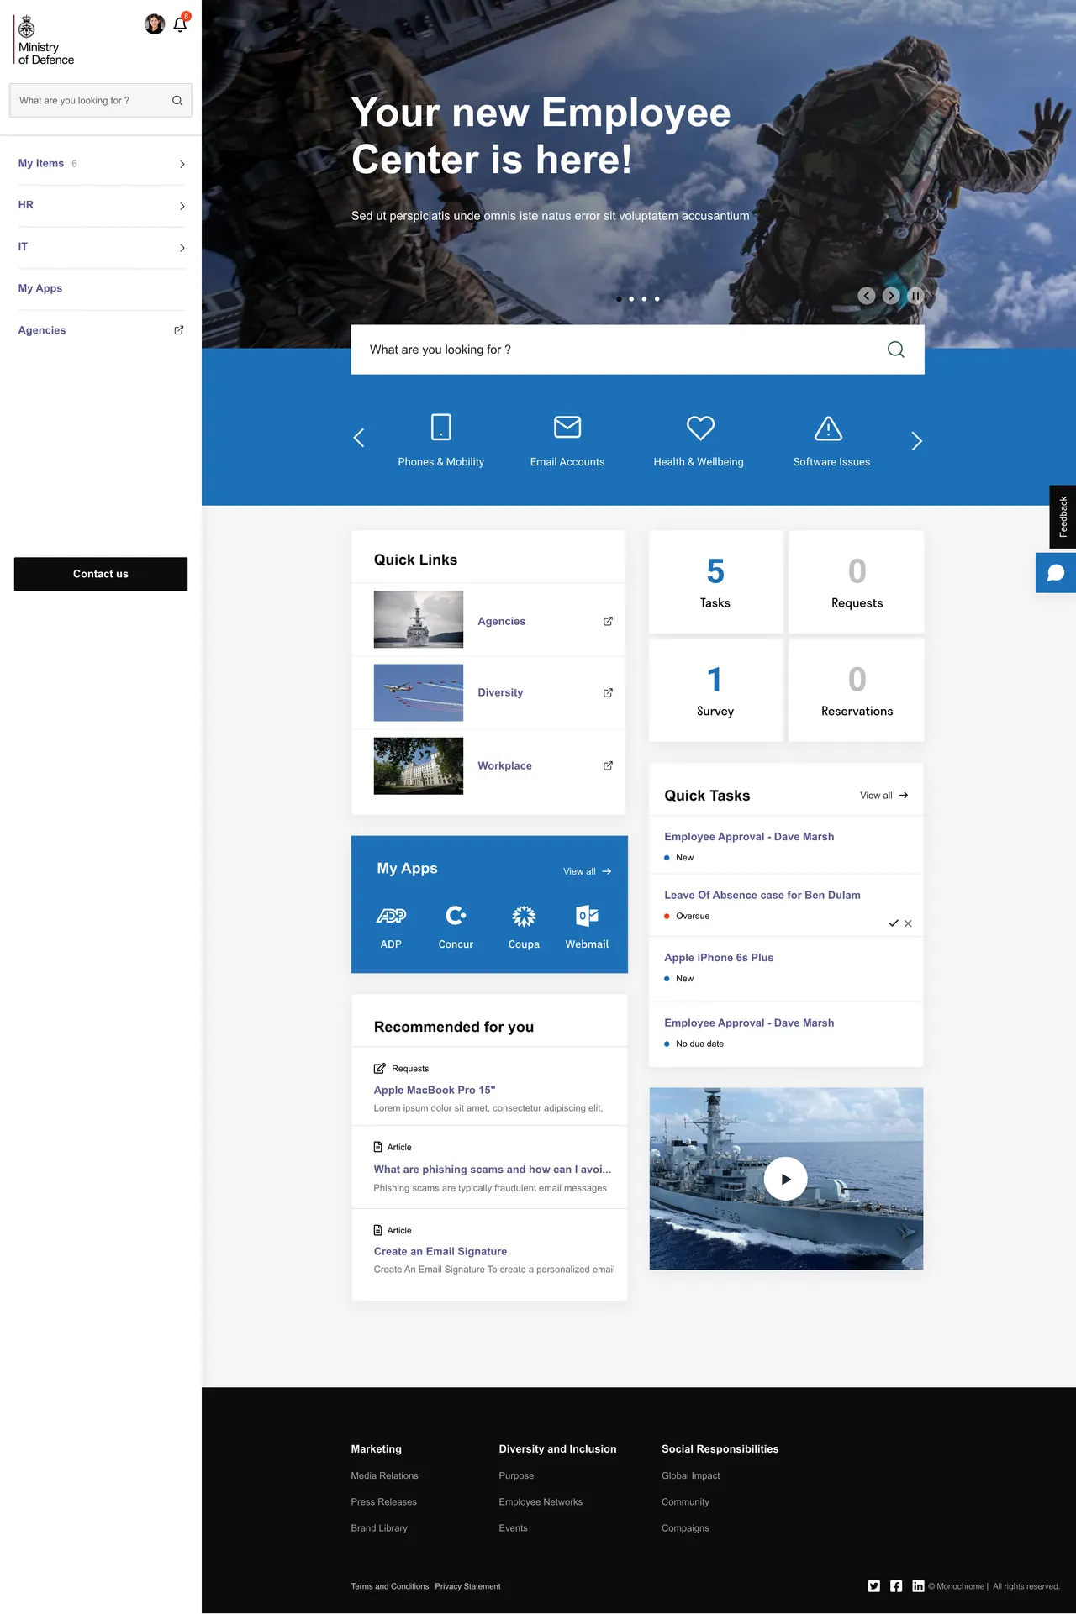This screenshot has height=1614, width=1076.
Task: Open Global Impact footer link
Action: click(x=691, y=1476)
